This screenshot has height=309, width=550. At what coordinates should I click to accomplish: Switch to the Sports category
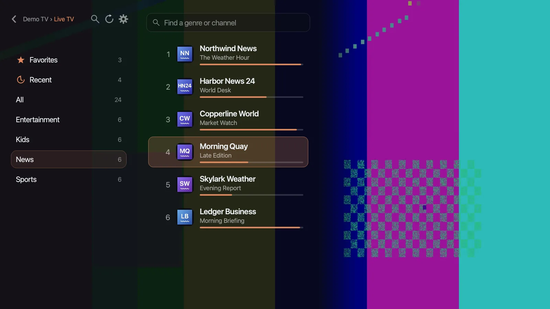tap(69, 180)
